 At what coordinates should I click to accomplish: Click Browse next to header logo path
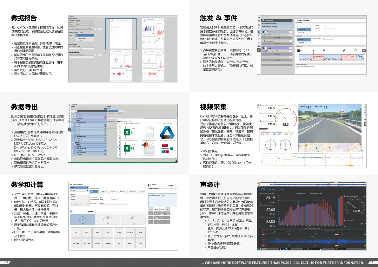(x=99, y=29)
